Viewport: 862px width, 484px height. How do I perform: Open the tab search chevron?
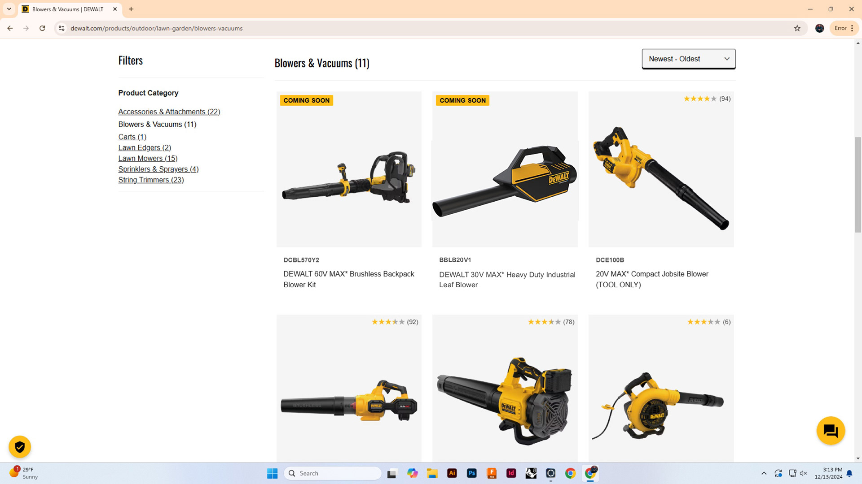[x=9, y=9]
